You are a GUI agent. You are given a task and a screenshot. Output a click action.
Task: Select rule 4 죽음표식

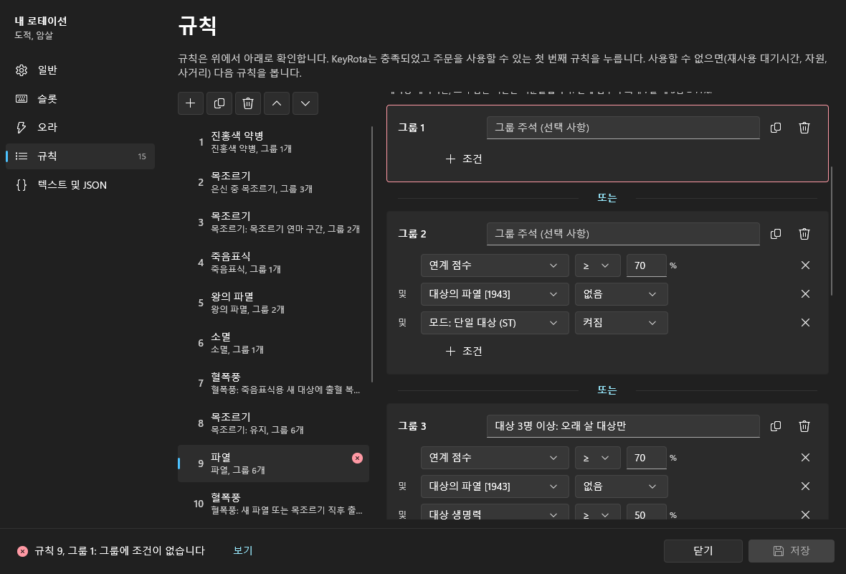(274, 263)
